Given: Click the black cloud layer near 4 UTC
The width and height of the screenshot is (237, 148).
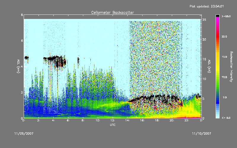Looking at the screenshot, I should pos(55,58).
